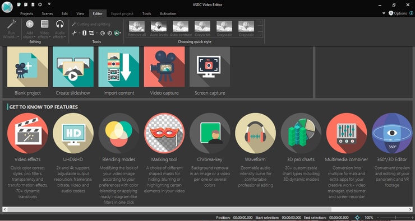Image resolution: width=415 pixels, height=221 pixels.
Task: Expand the Add object dropdown arrow
Action: [35, 37]
